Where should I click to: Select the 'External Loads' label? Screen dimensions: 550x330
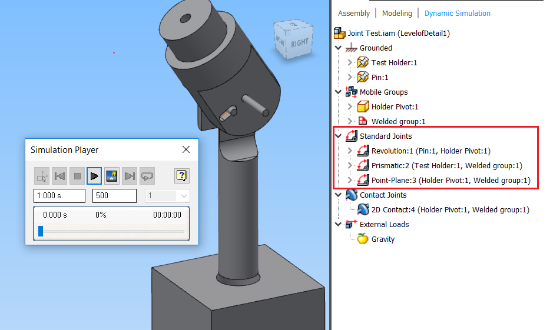(384, 225)
